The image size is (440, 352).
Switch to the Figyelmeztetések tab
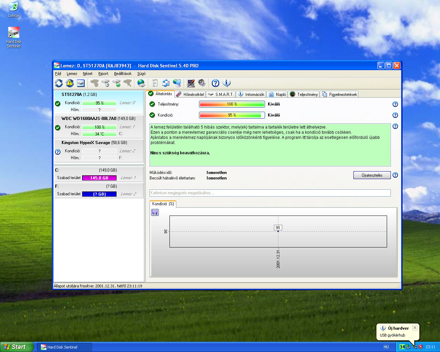[340, 94]
